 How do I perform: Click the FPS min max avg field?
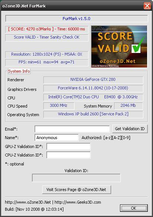(x=47, y=62)
